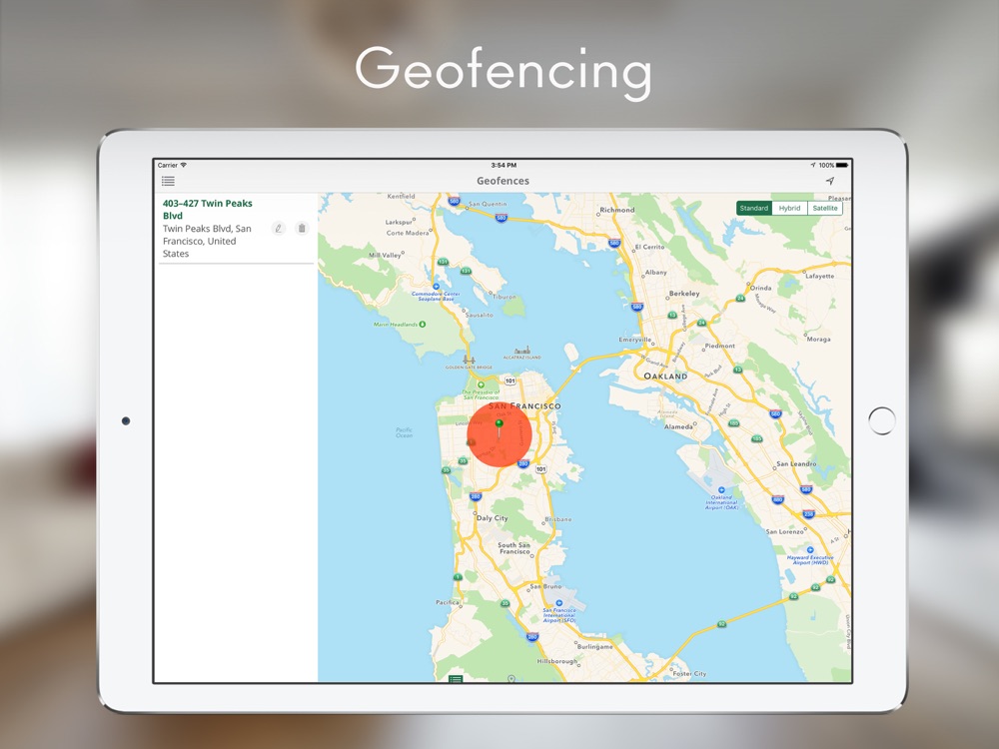
Task: Click the South San Francisco label
Action: [514, 548]
